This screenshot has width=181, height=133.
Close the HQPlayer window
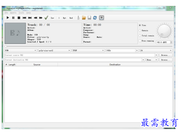pyautogui.click(x=170, y=8)
